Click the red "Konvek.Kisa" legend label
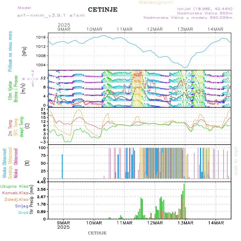Image resolution: width=241 pixels, height=241 pixels. click(15, 193)
